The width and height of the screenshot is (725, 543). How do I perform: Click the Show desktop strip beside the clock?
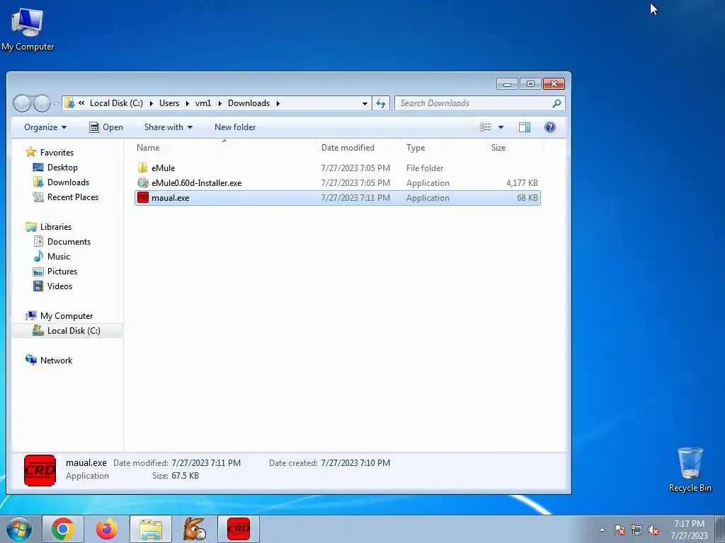click(719, 529)
